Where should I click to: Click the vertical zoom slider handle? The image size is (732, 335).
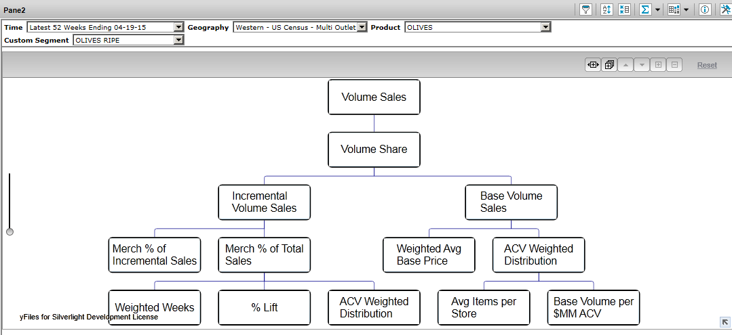(9, 231)
